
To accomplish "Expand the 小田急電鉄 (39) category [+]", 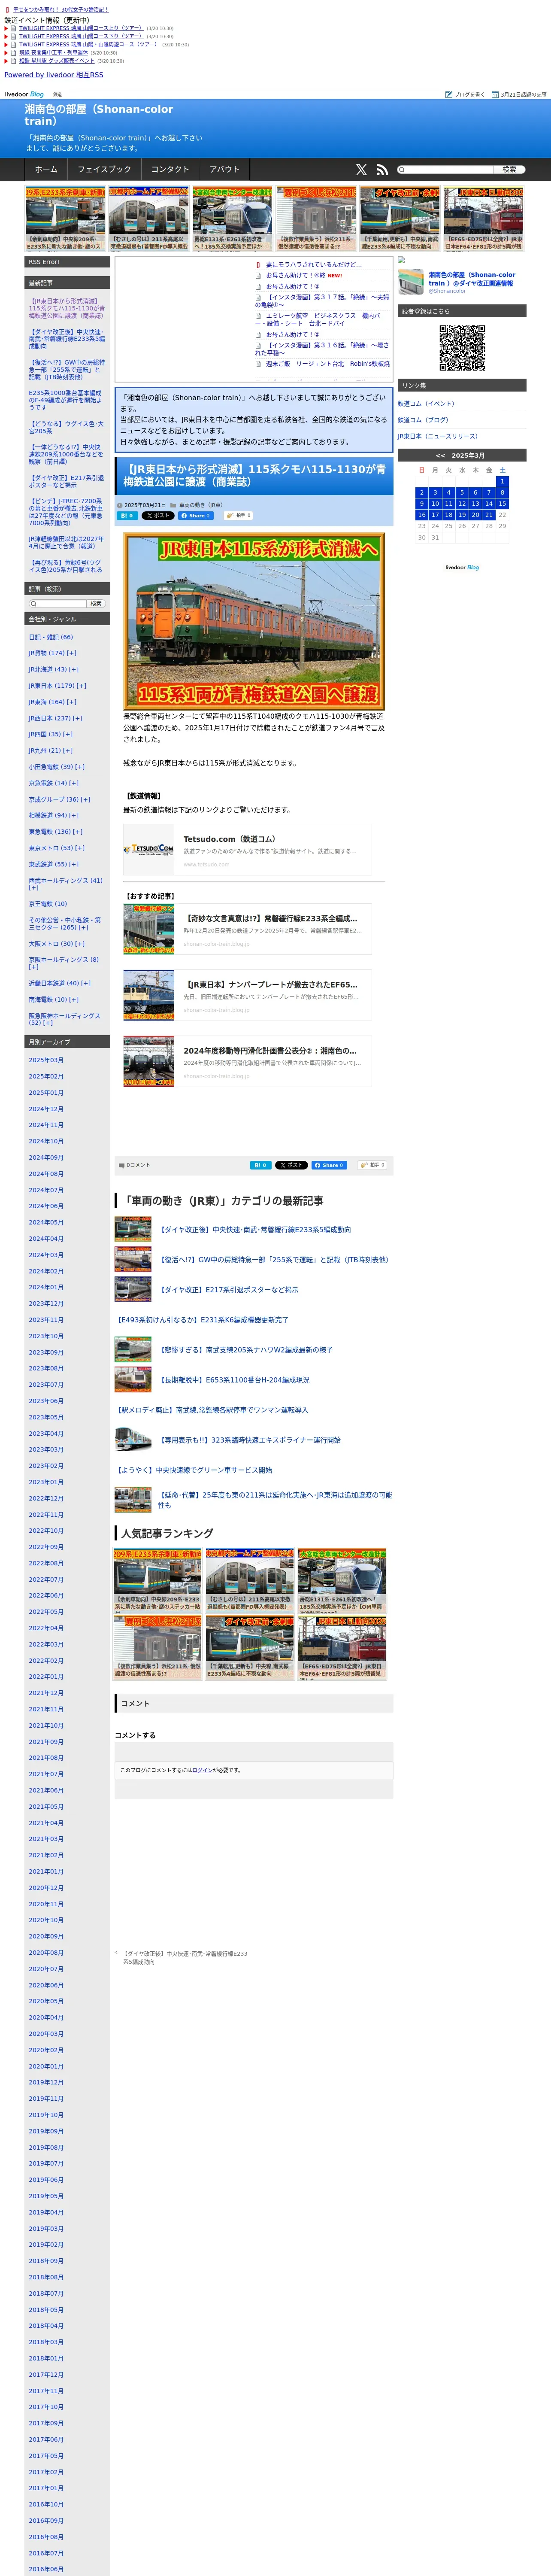I will click(x=80, y=767).
